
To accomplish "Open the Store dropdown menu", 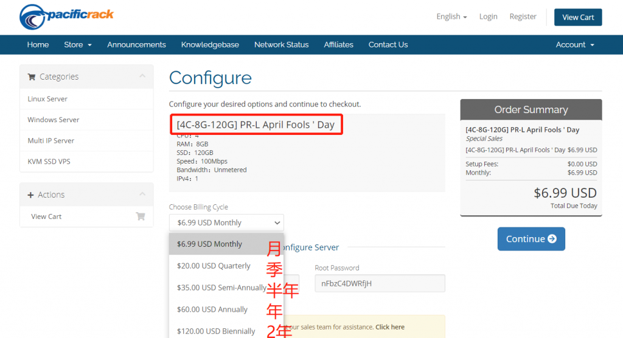I will [x=77, y=44].
